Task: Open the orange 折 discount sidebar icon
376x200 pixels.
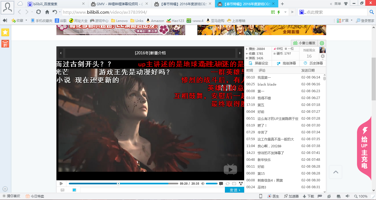Action: tap(5, 44)
